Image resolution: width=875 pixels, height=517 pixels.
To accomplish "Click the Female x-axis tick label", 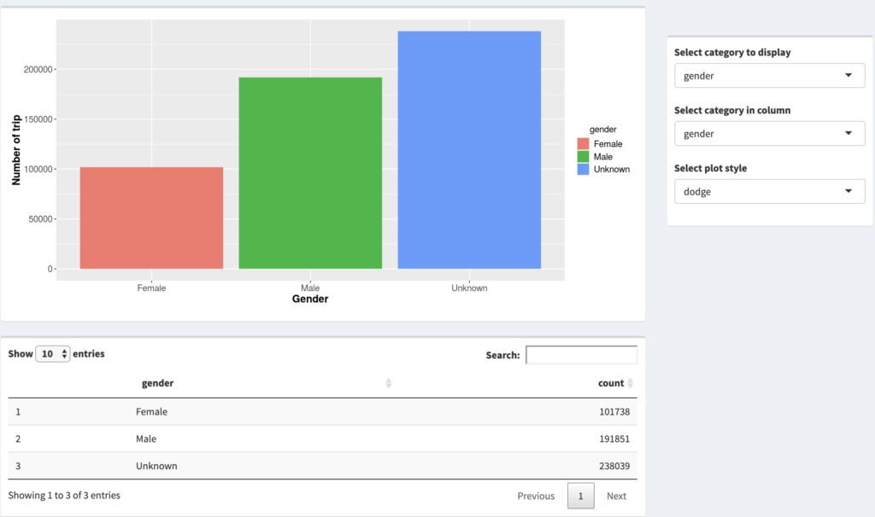I will (x=151, y=288).
